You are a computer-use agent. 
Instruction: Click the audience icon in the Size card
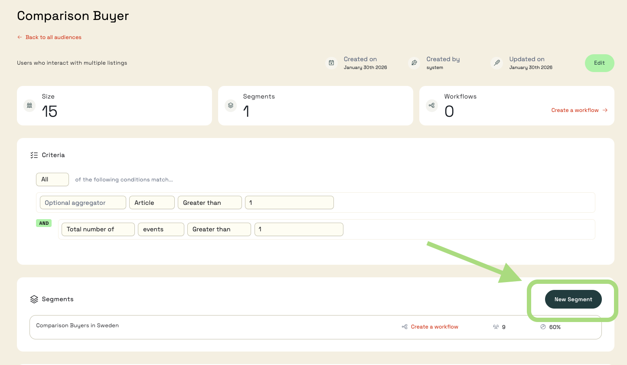(29, 105)
